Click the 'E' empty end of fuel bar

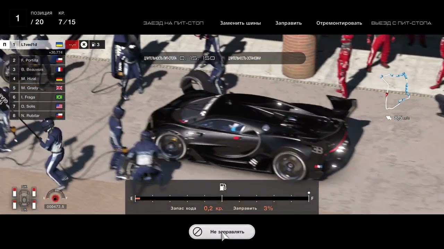[x=132, y=199]
